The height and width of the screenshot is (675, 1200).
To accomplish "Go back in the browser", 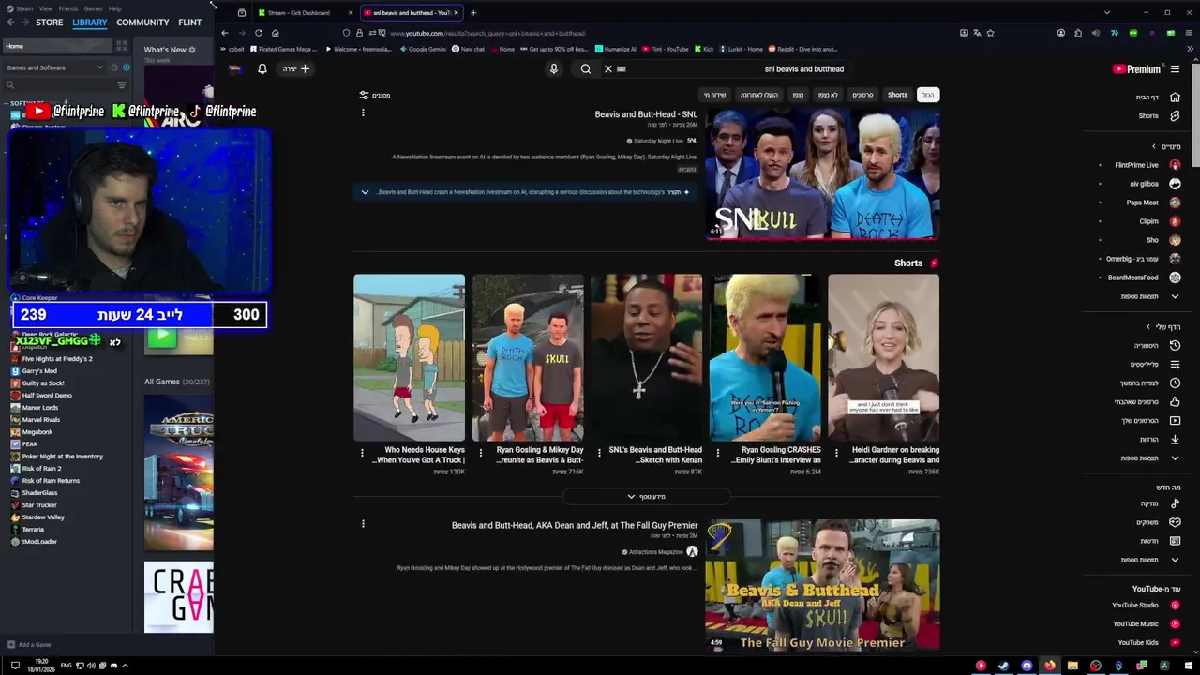I will click(x=225, y=33).
